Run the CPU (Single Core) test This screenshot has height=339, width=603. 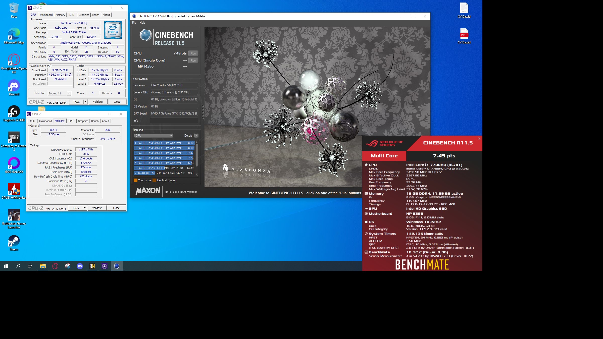(193, 60)
